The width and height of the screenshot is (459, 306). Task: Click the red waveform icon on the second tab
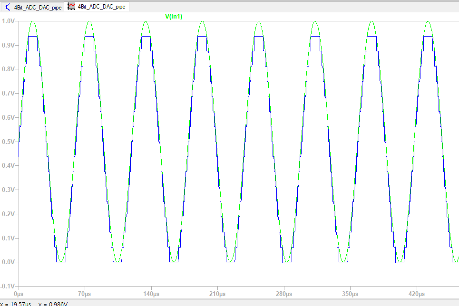(72, 7)
